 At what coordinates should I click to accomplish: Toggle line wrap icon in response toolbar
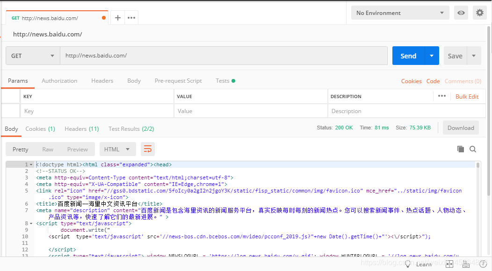148,149
